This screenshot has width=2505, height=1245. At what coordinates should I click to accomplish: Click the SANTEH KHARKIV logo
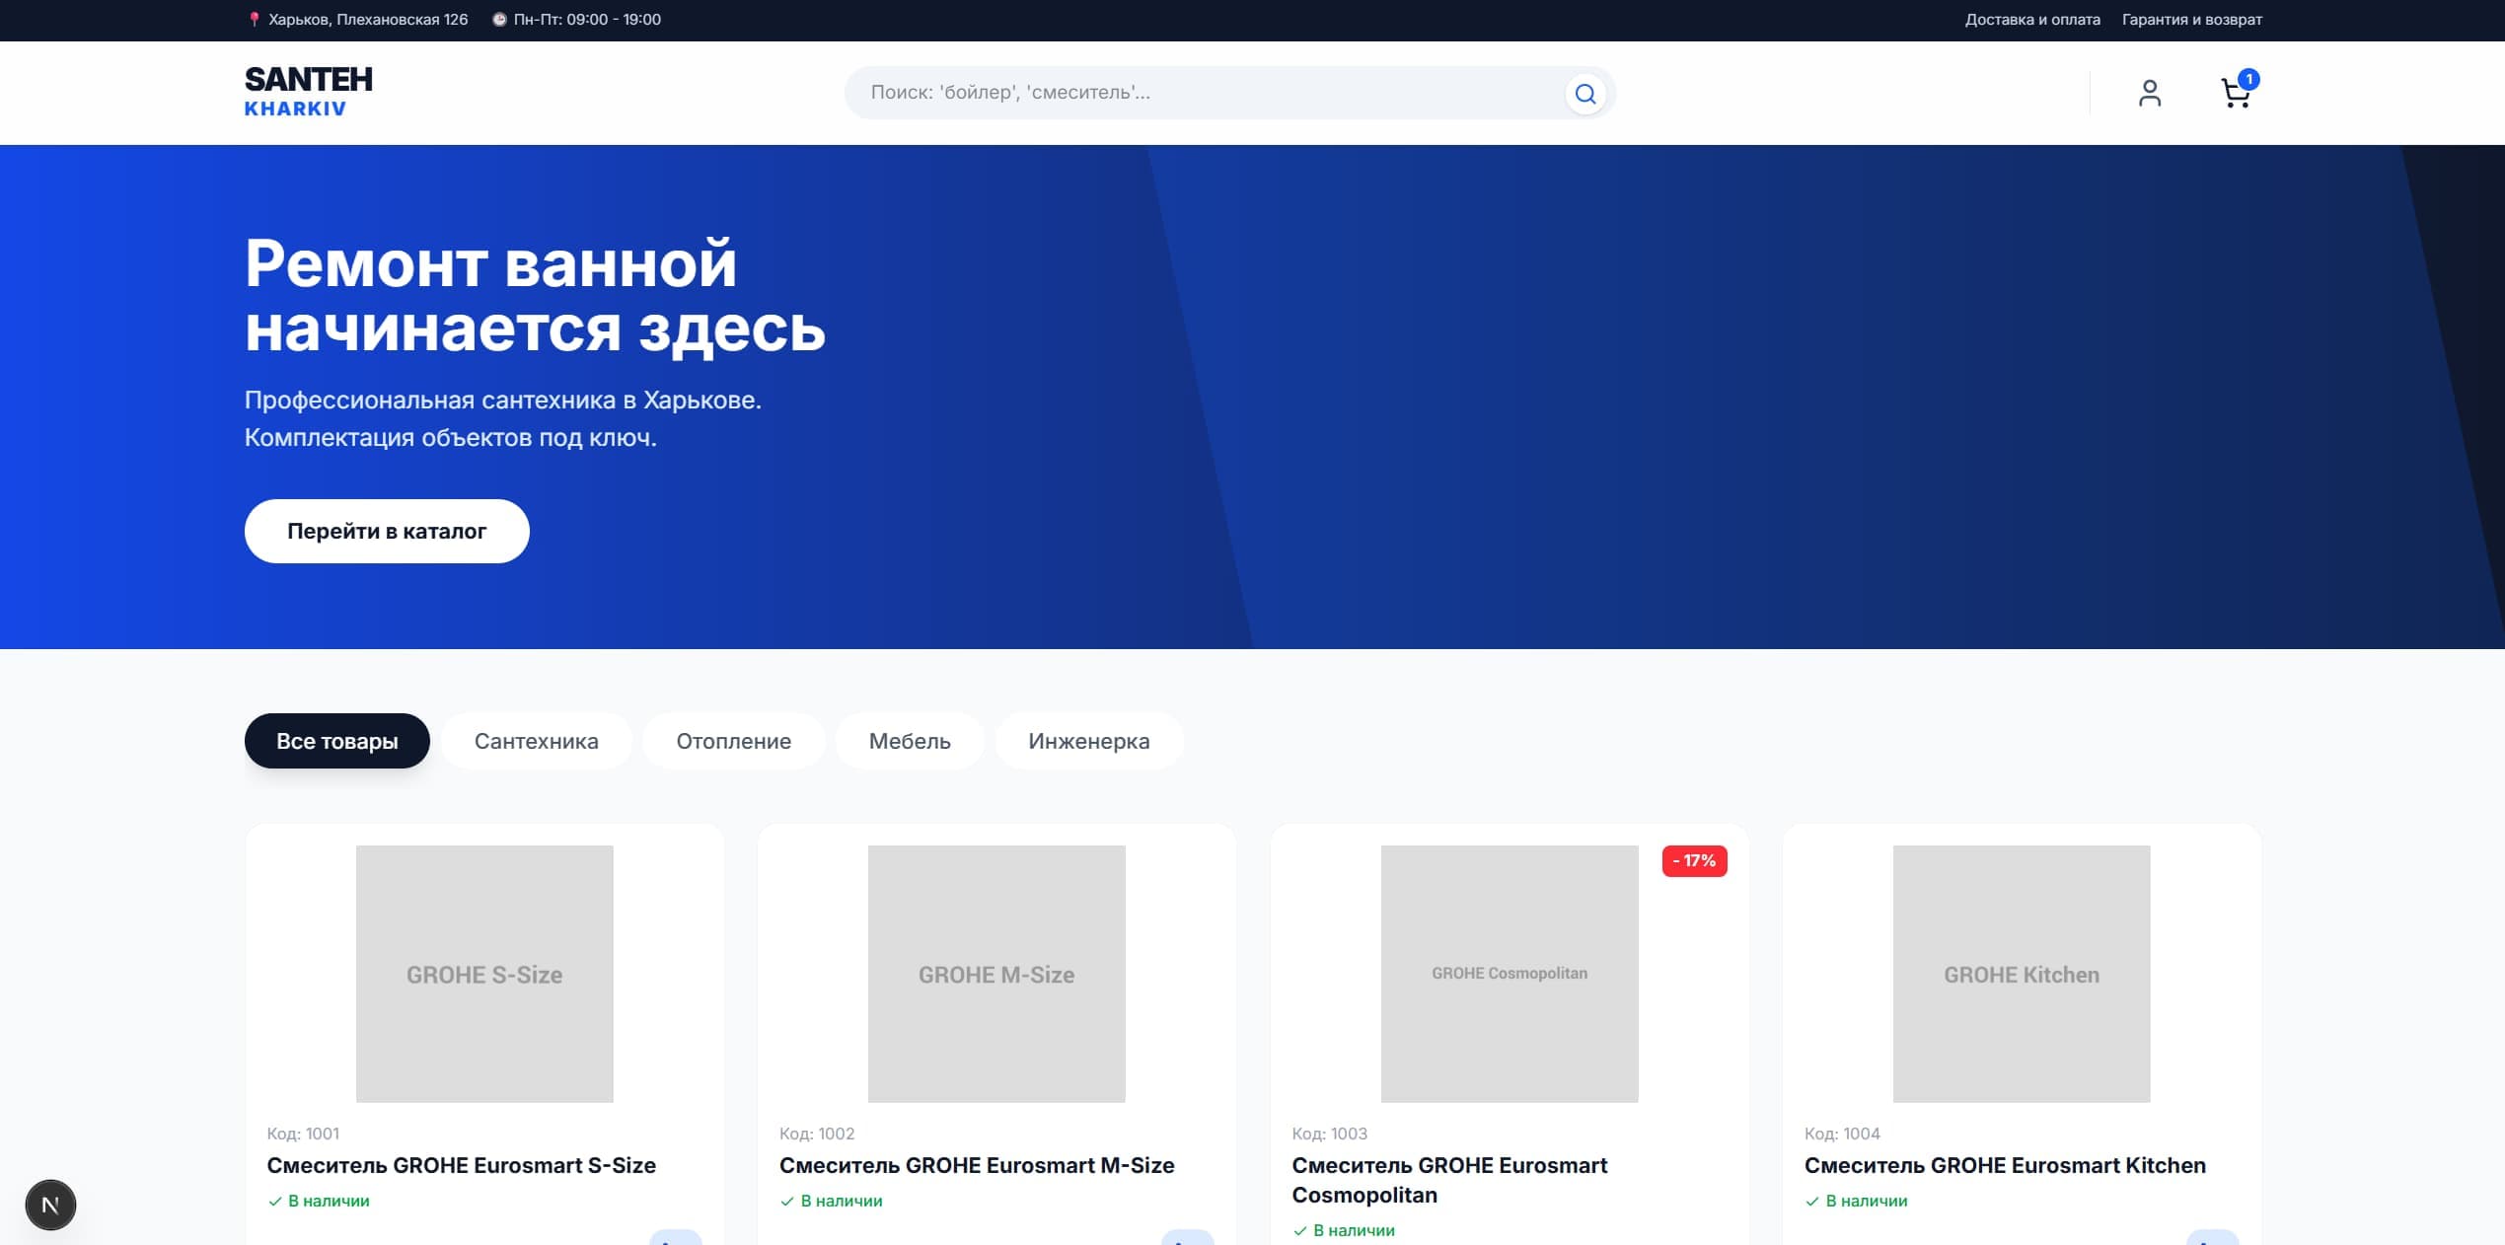(x=308, y=92)
